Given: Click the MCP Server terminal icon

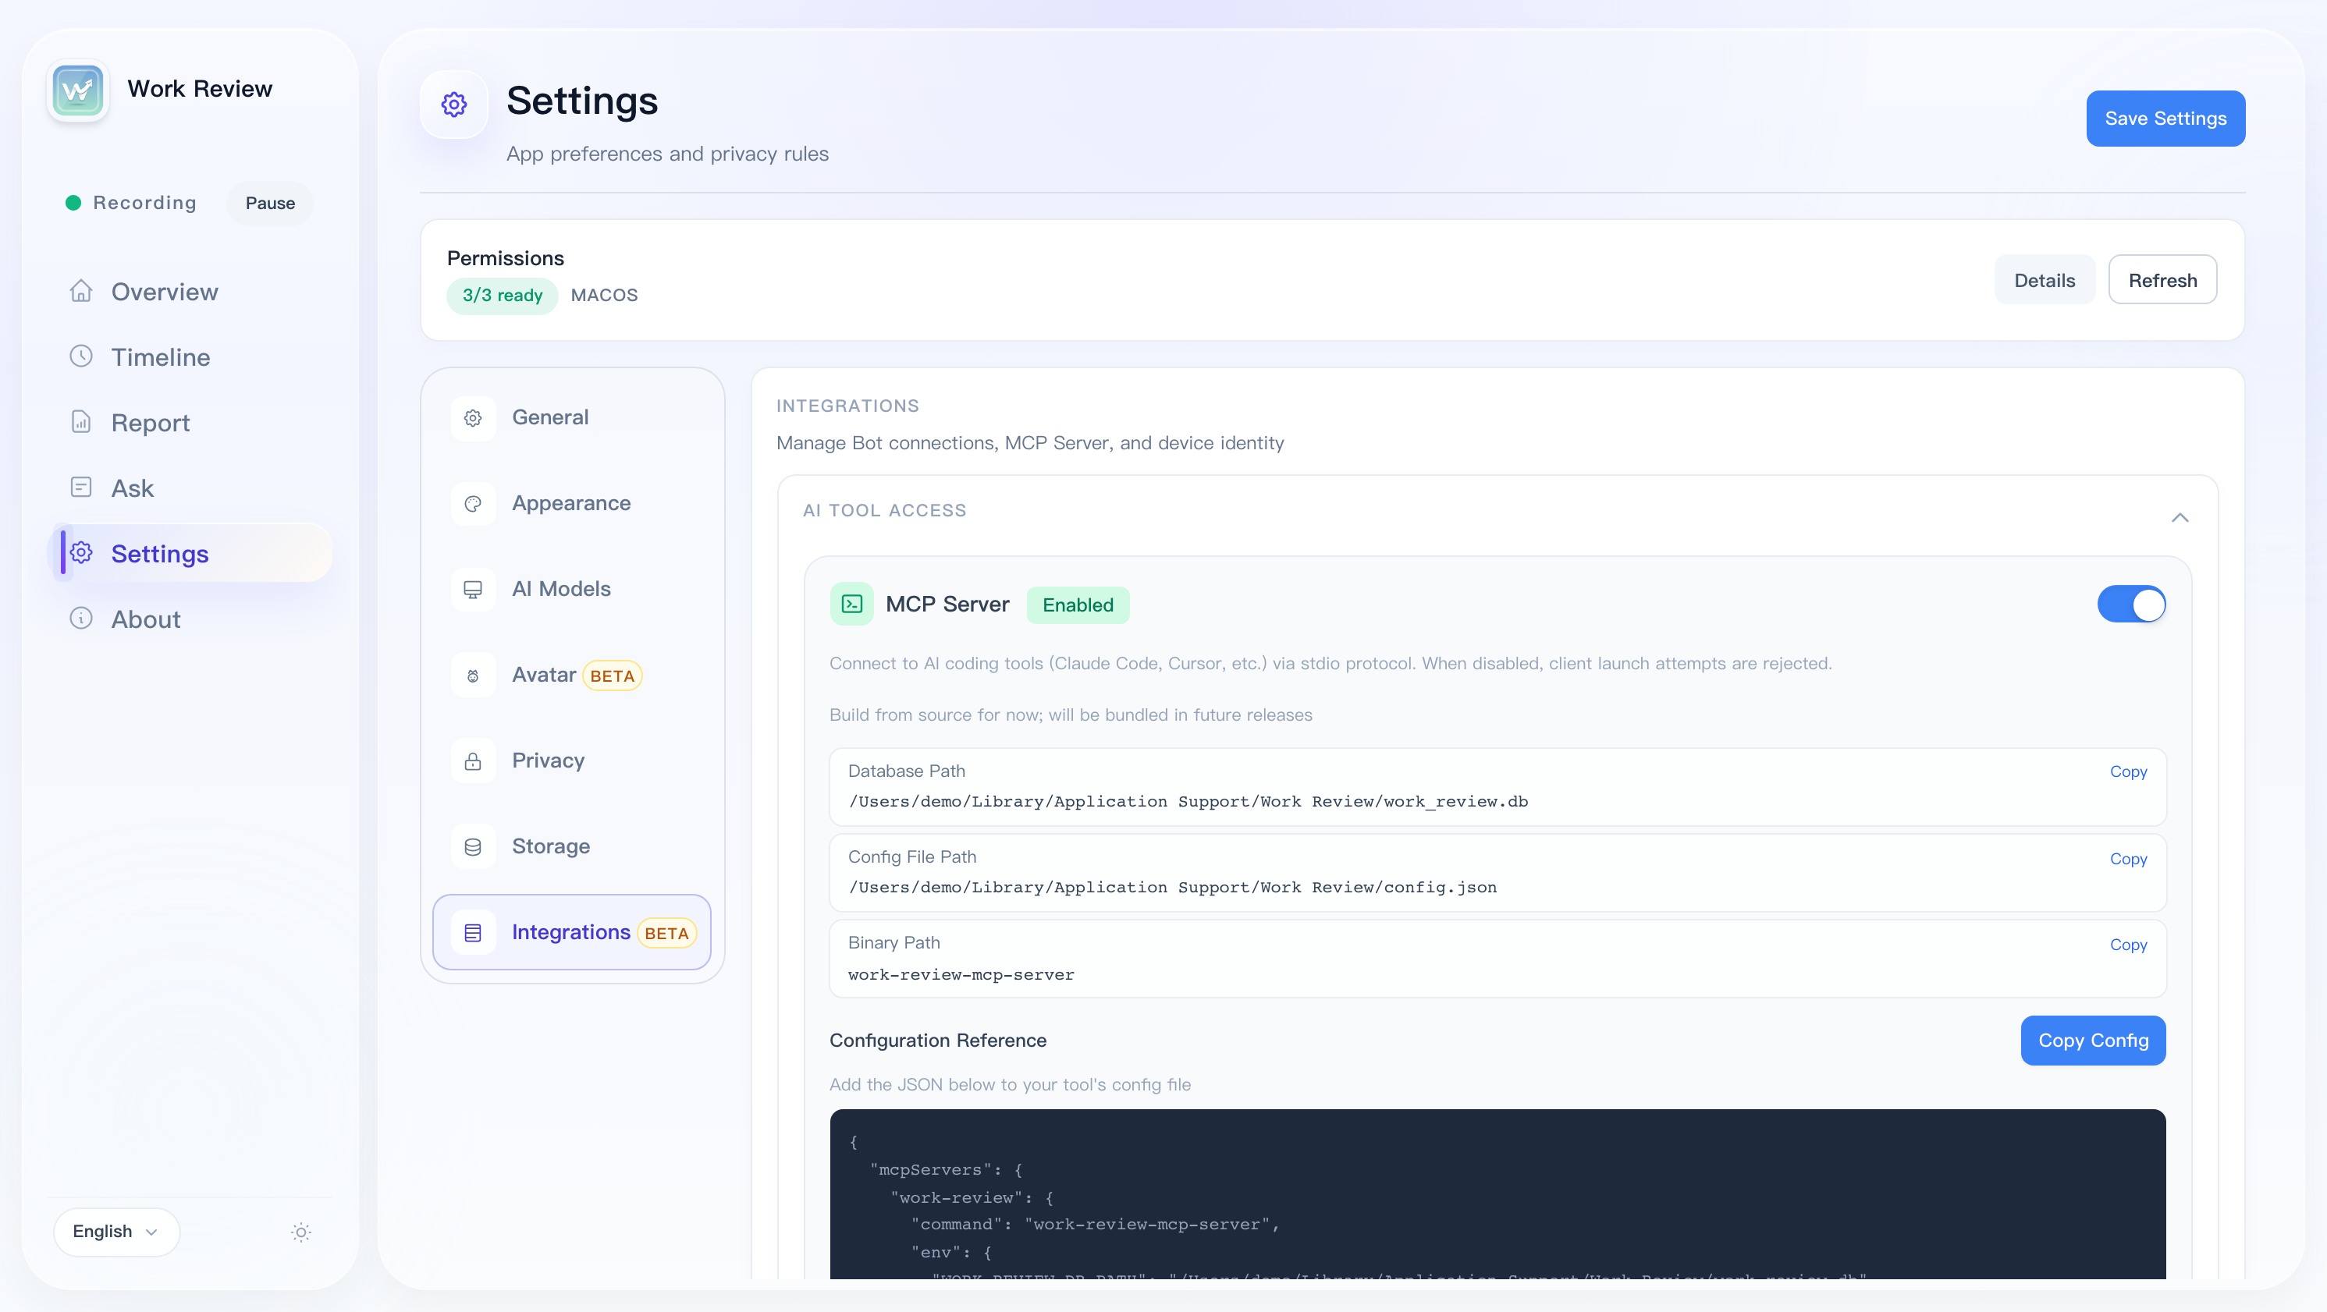Looking at the screenshot, I should (x=851, y=604).
